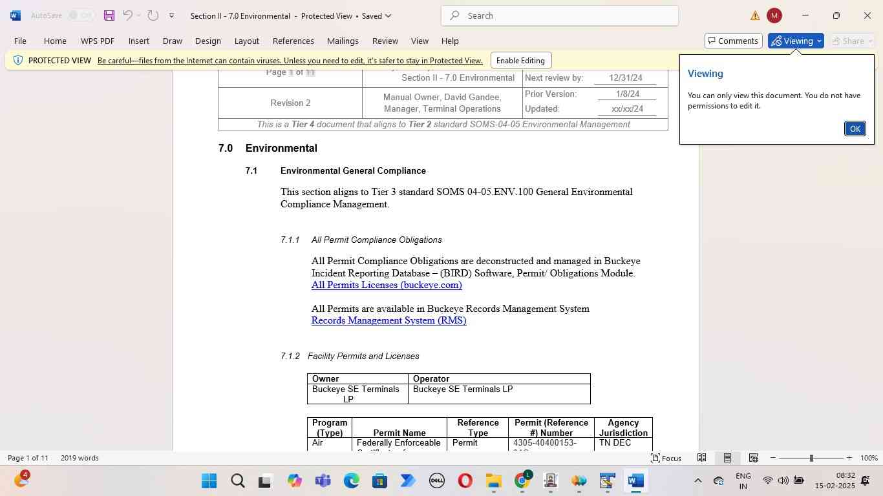Select the Review tab
Viewport: 883px width, 496px height.
pos(385,41)
